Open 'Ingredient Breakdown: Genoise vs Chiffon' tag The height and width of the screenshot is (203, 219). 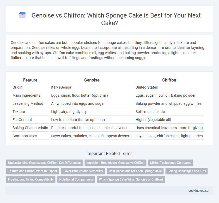[x=115, y=163]
